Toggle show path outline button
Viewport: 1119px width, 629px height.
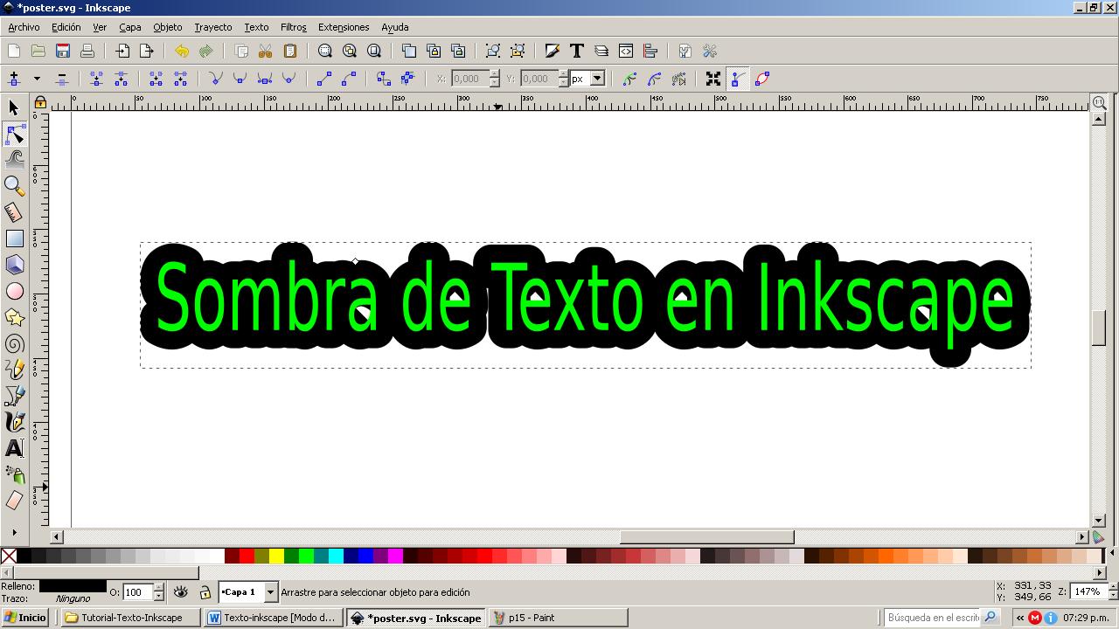(762, 79)
